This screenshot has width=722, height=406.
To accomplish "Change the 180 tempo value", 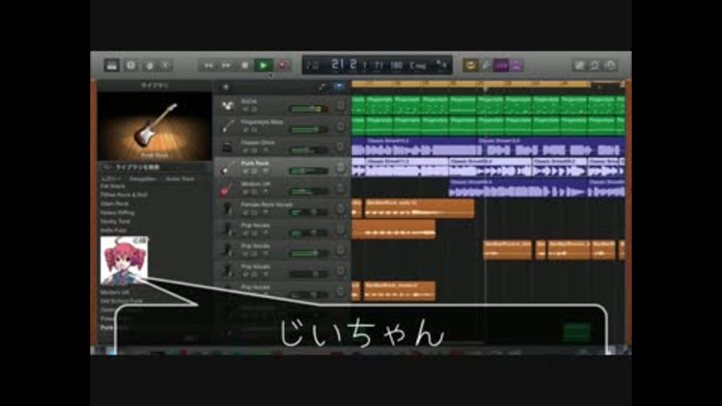I will pos(396,65).
